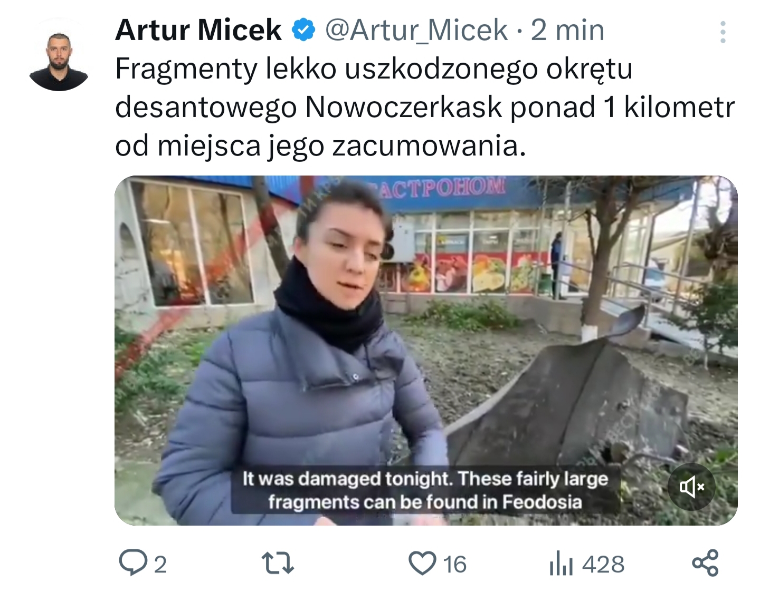Click the word Nowoczerkask in the tweet
Image resolution: width=760 pixels, height=592 pixels.
coord(404,107)
